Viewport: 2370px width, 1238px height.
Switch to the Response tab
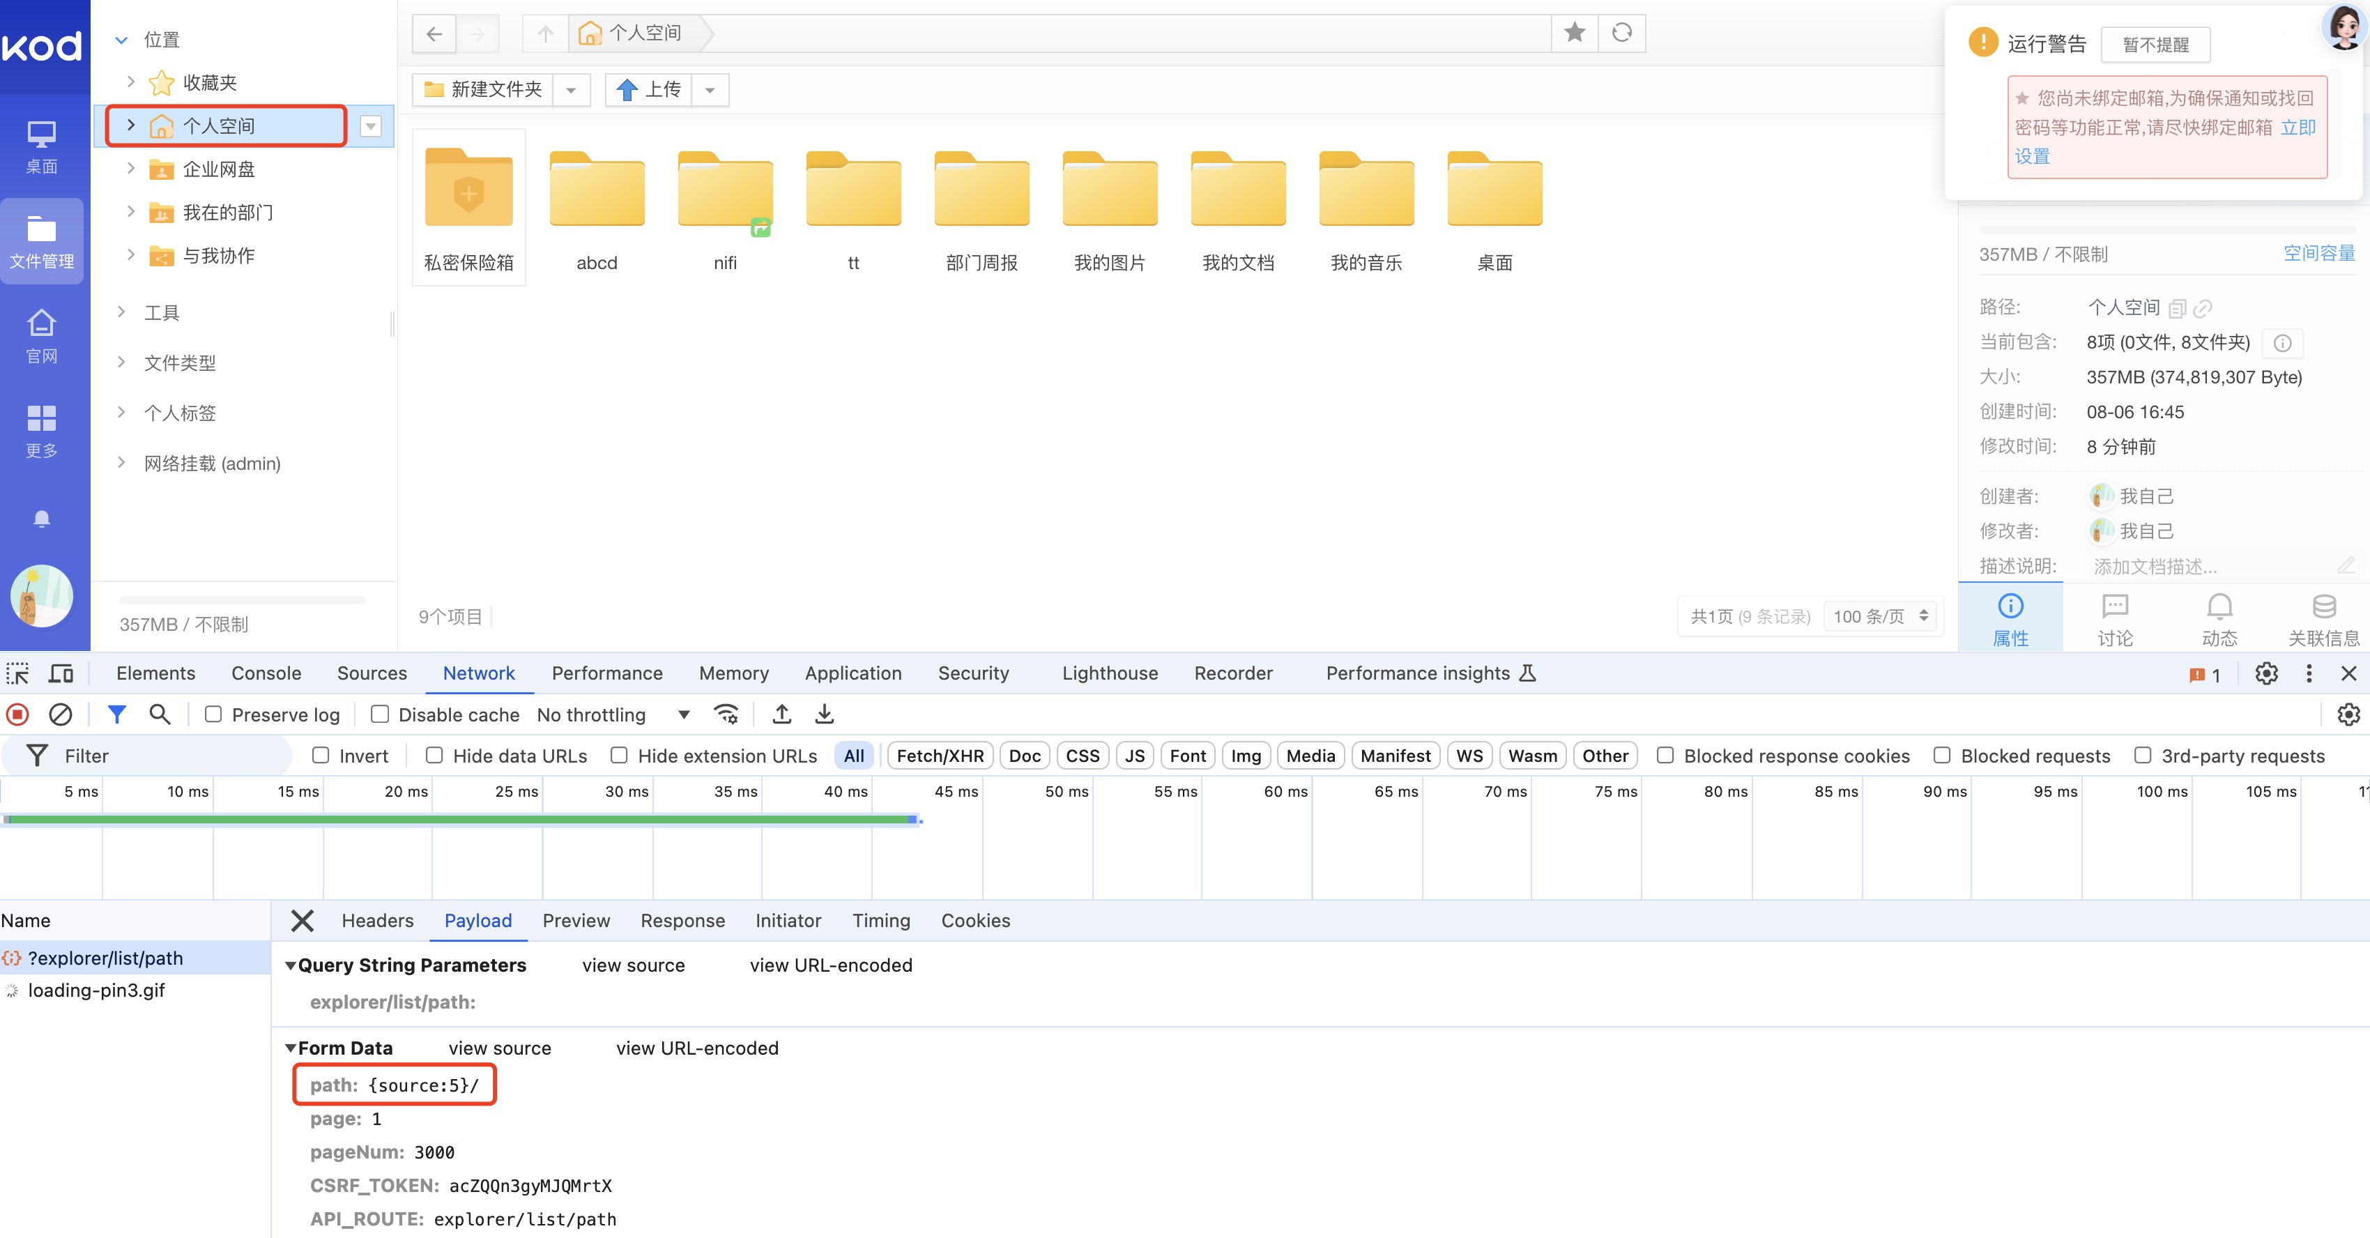click(682, 922)
